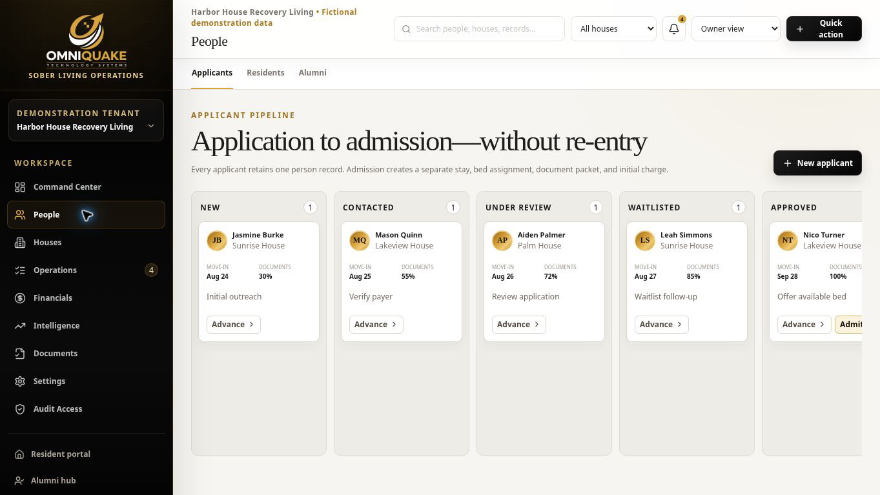Viewport: 880px width, 495px height.
Task: Click Nico Turner's NT avatar
Action: click(x=788, y=240)
